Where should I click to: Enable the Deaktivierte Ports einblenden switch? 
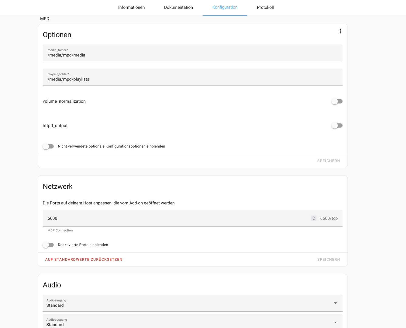coord(48,245)
